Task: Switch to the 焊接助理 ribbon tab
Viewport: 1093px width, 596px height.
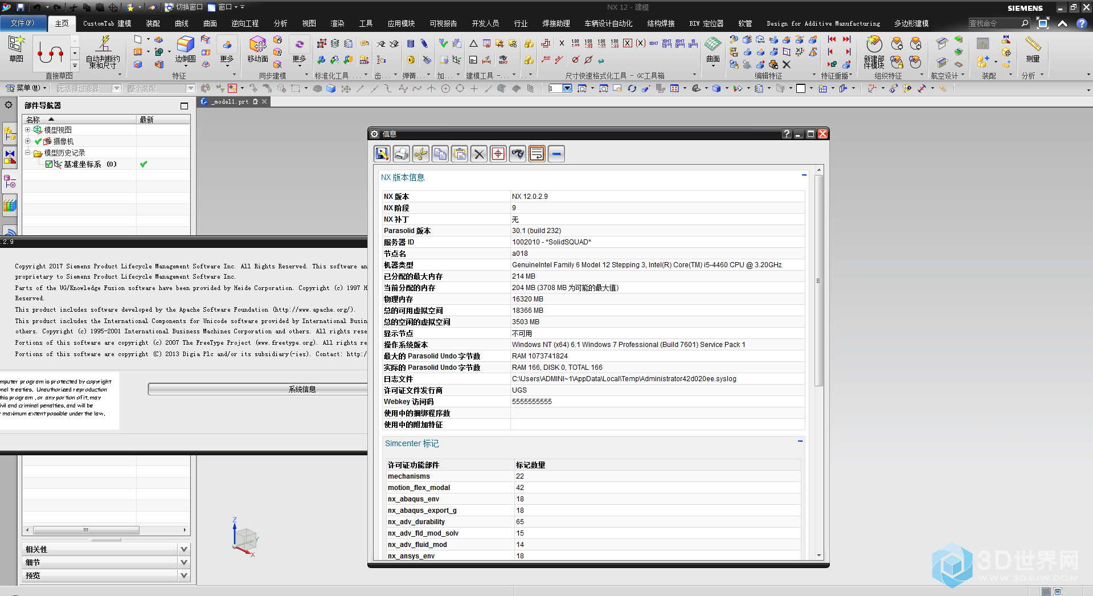Action: 556,23
